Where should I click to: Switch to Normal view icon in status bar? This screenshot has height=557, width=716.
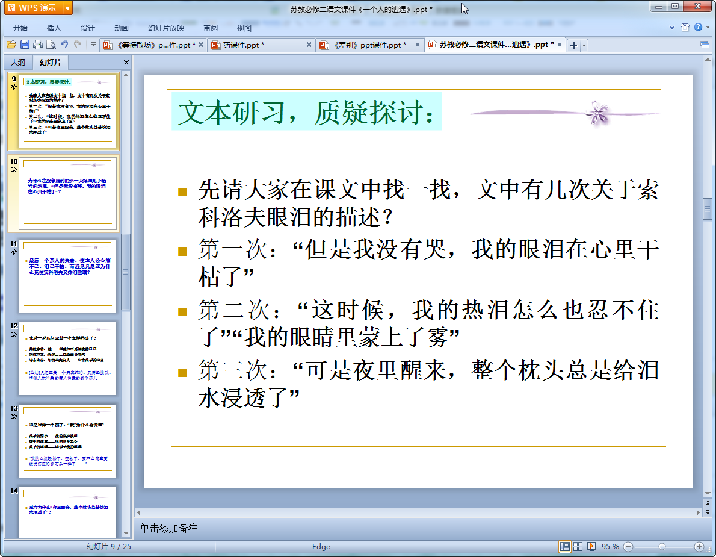point(565,547)
